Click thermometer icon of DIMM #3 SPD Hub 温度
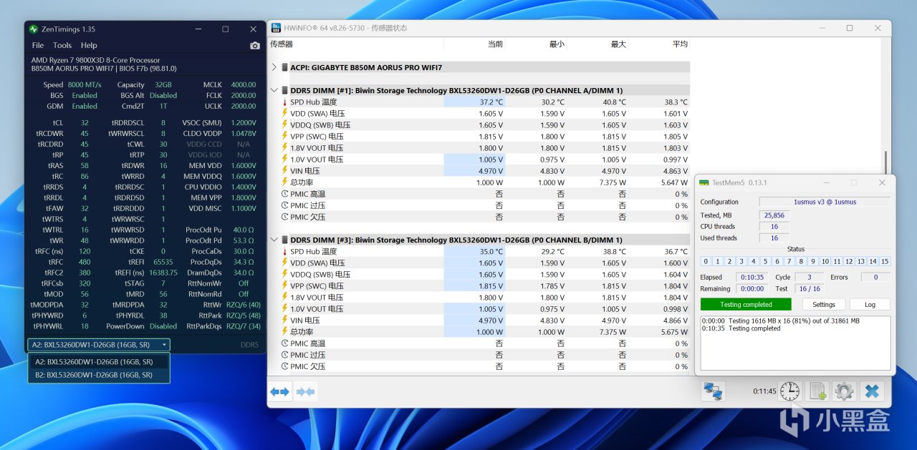 284,252
